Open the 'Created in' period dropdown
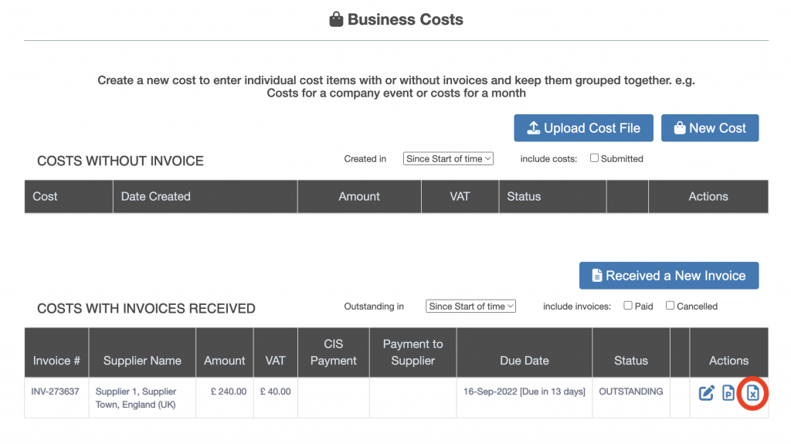The height and width of the screenshot is (444, 791). (x=448, y=158)
